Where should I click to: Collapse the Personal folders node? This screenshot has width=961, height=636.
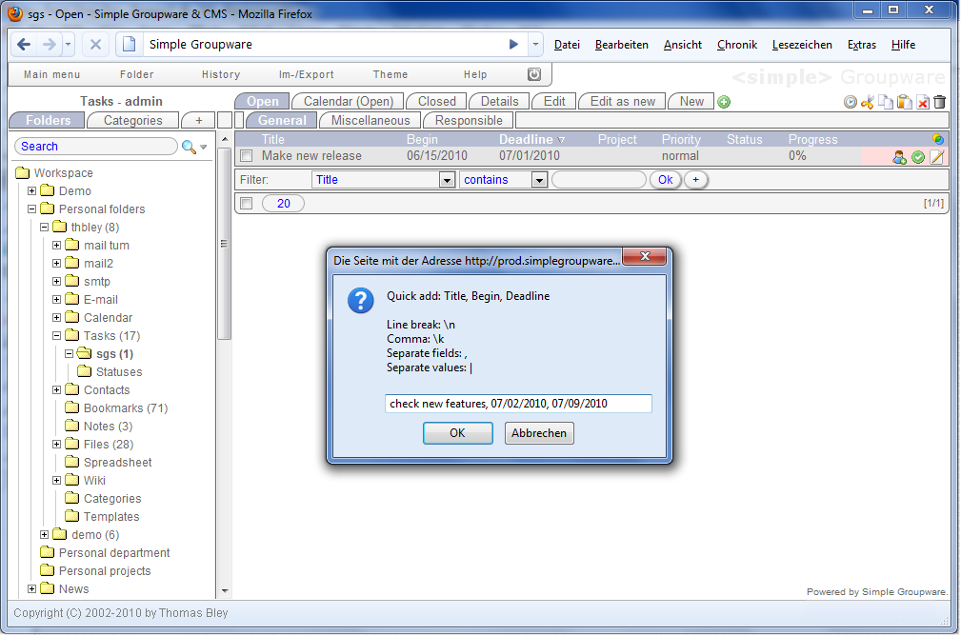31,209
